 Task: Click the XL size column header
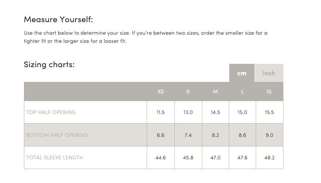pyautogui.click(x=269, y=91)
